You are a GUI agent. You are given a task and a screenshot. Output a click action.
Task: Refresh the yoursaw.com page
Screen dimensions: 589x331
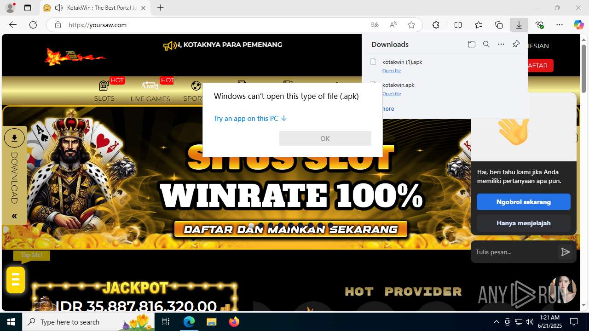[x=33, y=25]
